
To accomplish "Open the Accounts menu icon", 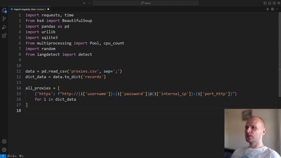I will (4, 141).
